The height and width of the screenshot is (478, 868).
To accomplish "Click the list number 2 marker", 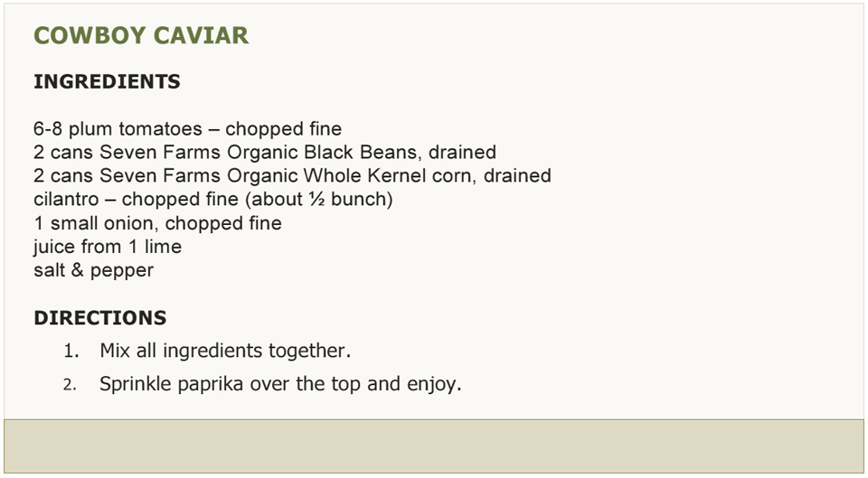I will [70, 385].
